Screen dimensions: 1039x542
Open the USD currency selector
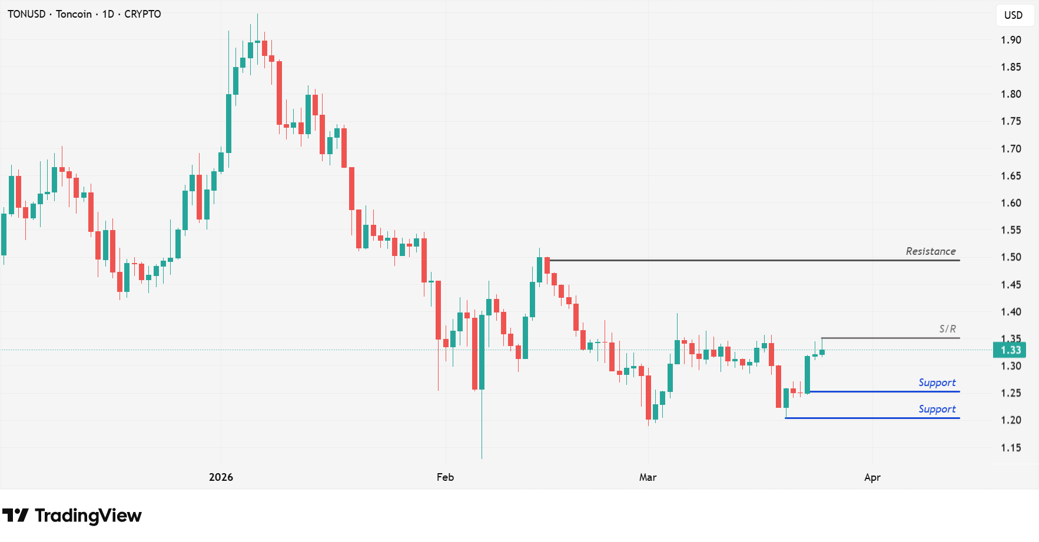[x=1013, y=15]
